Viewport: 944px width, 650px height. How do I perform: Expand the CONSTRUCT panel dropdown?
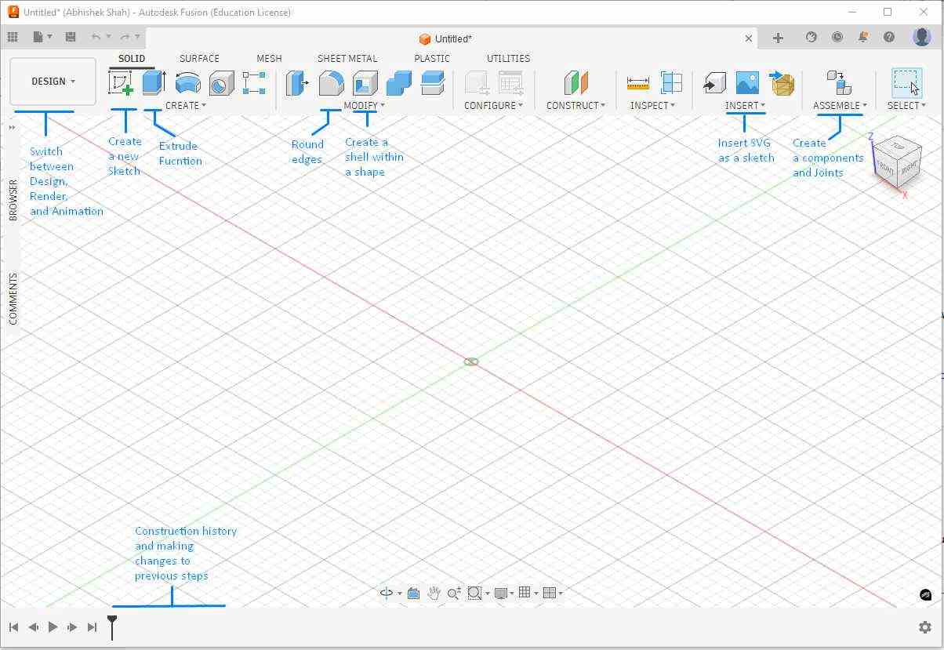point(576,105)
